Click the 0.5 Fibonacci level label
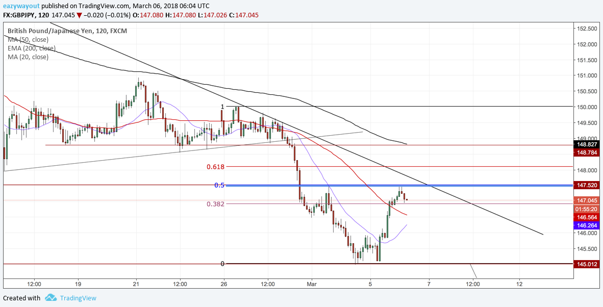The image size is (603, 307). [x=219, y=185]
